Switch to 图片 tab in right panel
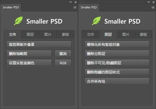The image size is (156, 109). coord(126,34)
